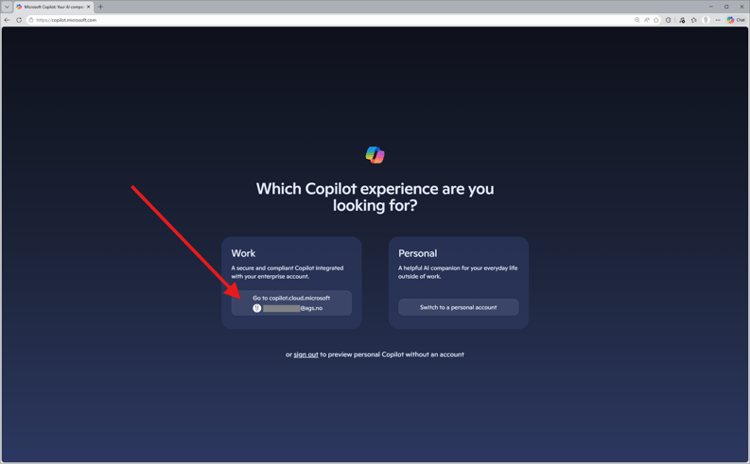Screen dimensions: 750x464
Task: Click 'A helpful AI companion' description
Action: [x=458, y=272]
